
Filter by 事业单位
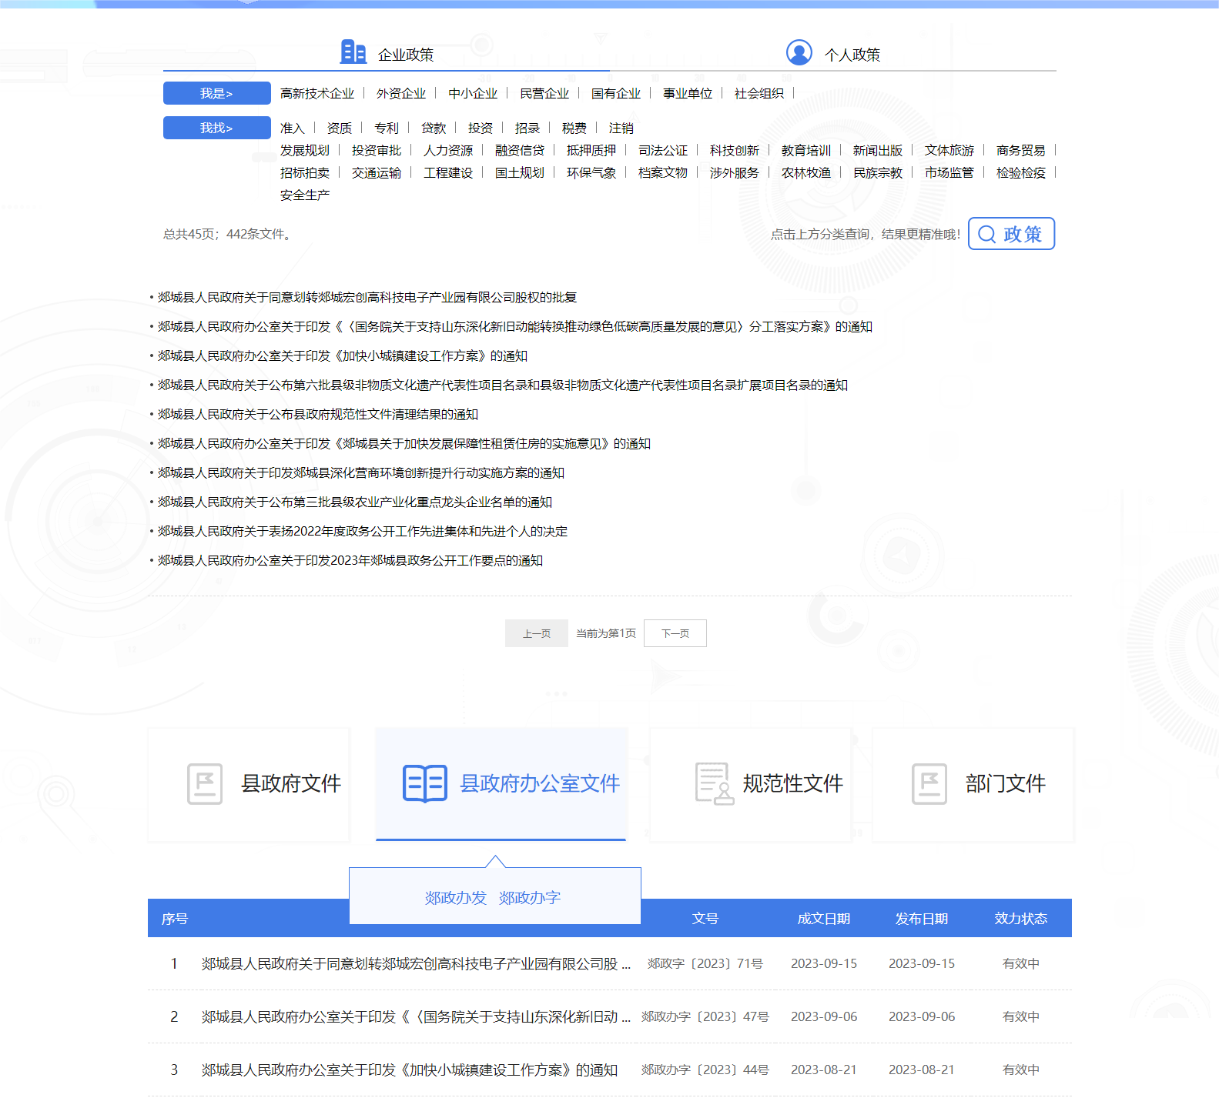click(x=688, y=93)
